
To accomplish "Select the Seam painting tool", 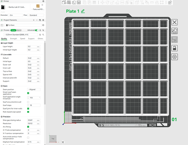I will coord(137,2).
